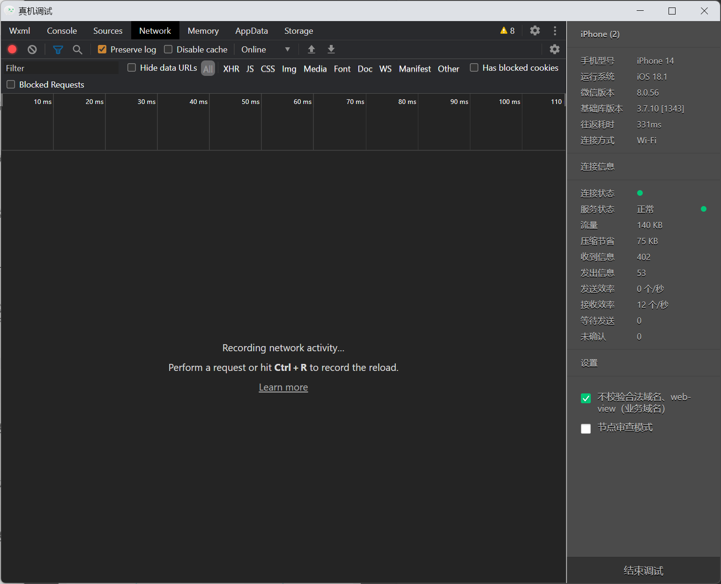Open the Online throttling dropdown
The width and height of the screenshot is (721, 584).
pyautogui.click(x=266, y=49)
